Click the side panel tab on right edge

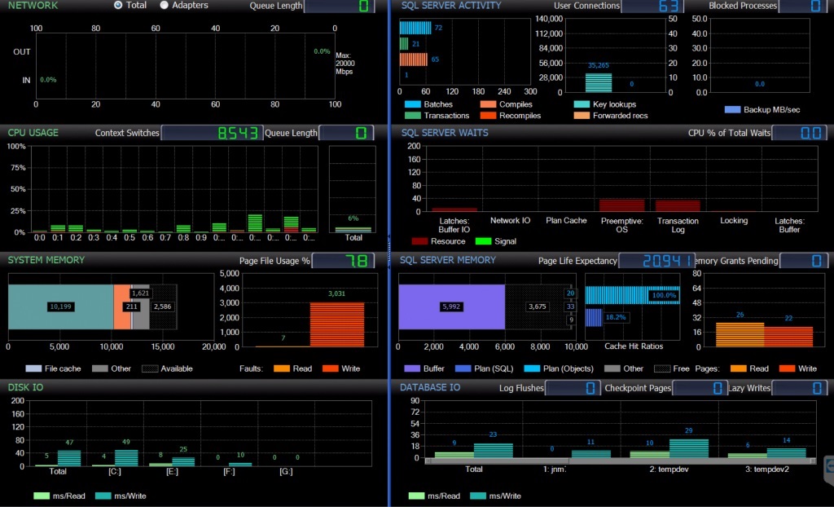828,465
